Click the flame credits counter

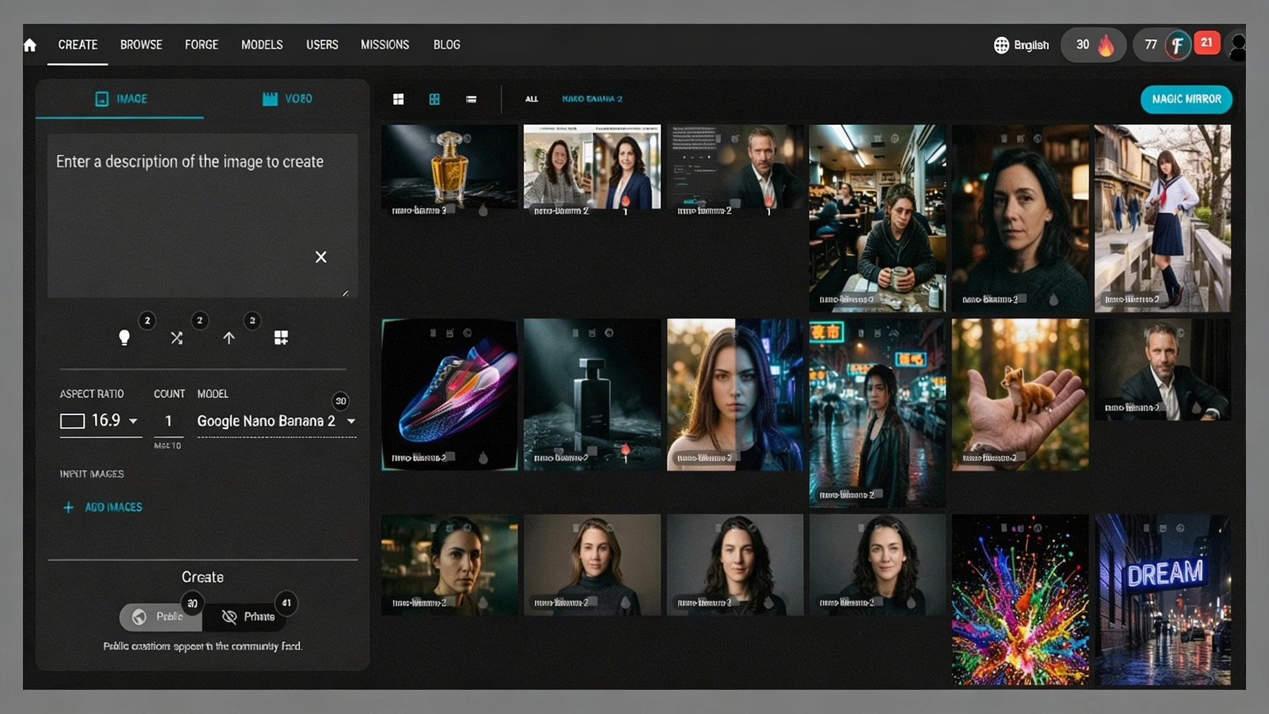tap(1093, 45)
